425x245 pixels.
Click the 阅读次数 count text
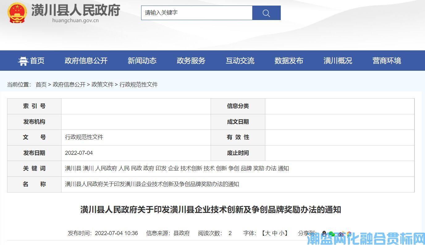point(215,233)
